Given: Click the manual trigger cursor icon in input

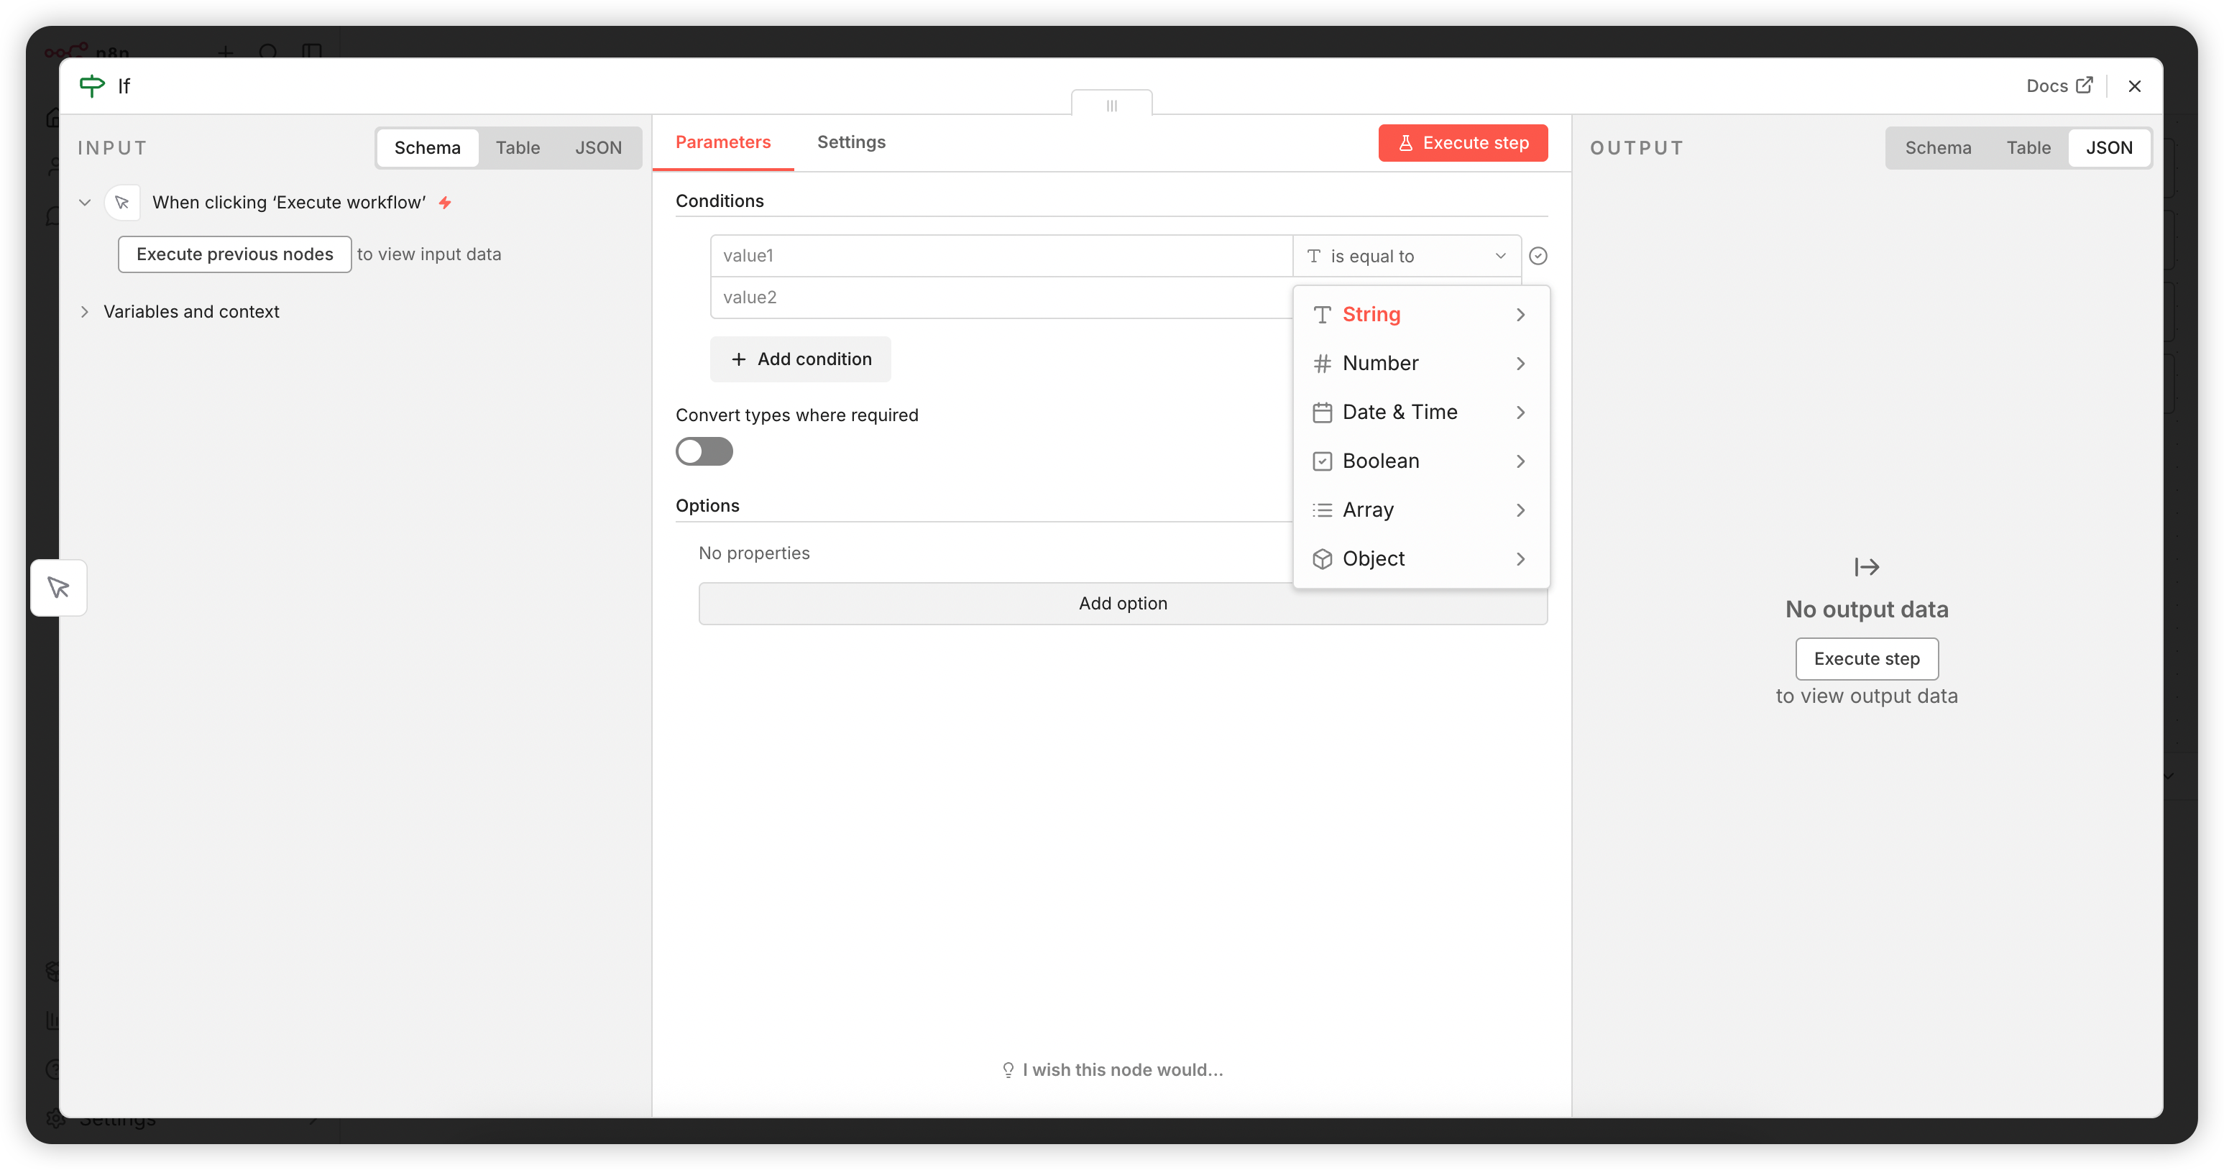Looking at the screenshot, I should tap(121, 202).
